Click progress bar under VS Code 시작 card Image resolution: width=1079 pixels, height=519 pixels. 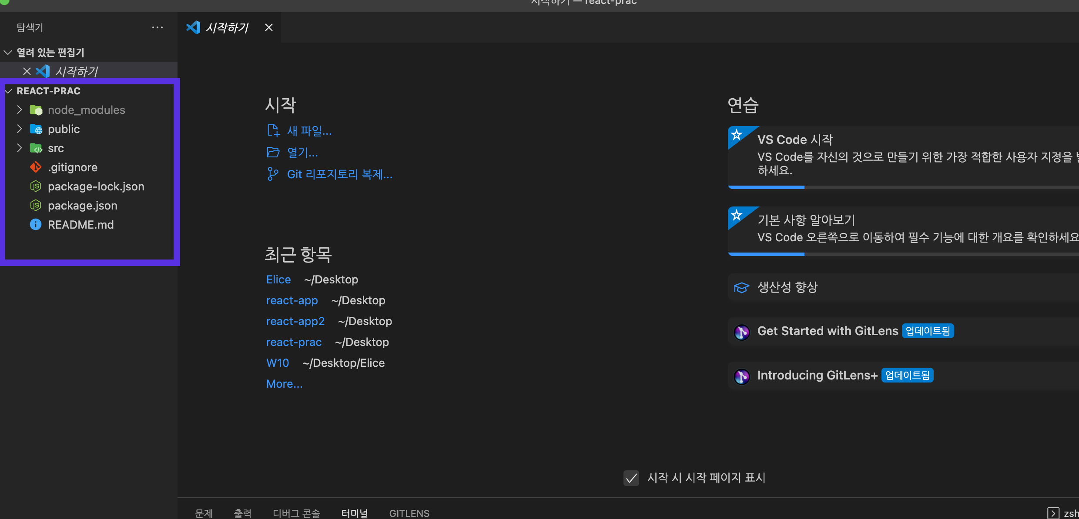[x=903, y=187]
